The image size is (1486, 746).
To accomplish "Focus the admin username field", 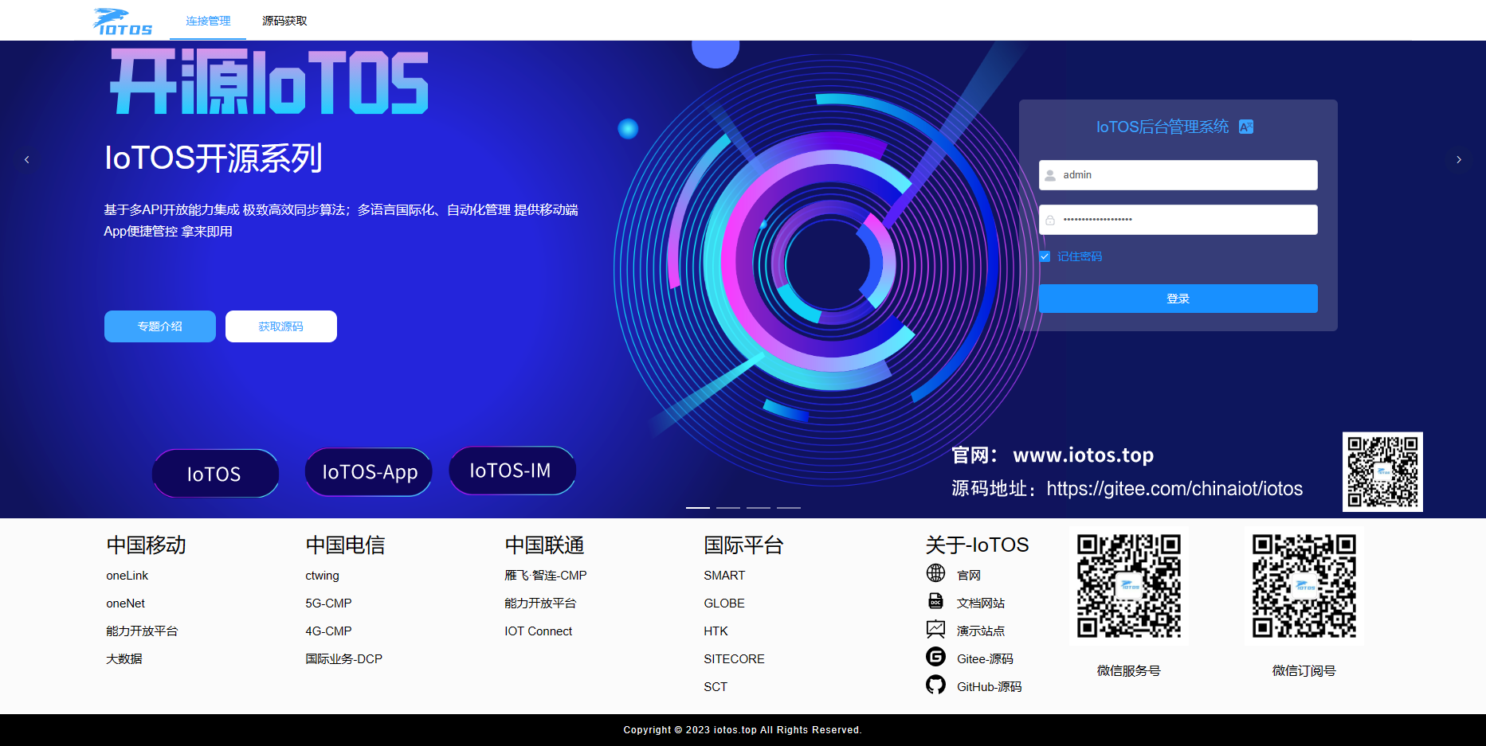I will (1178, 175).
